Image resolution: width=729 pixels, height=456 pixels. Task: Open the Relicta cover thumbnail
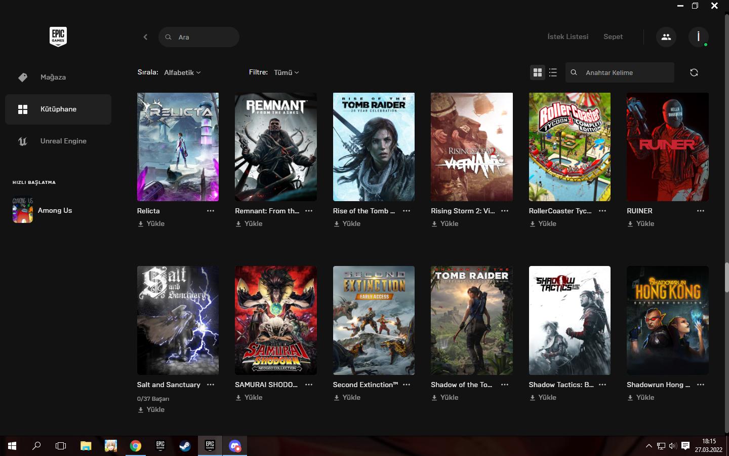[178, 147]
